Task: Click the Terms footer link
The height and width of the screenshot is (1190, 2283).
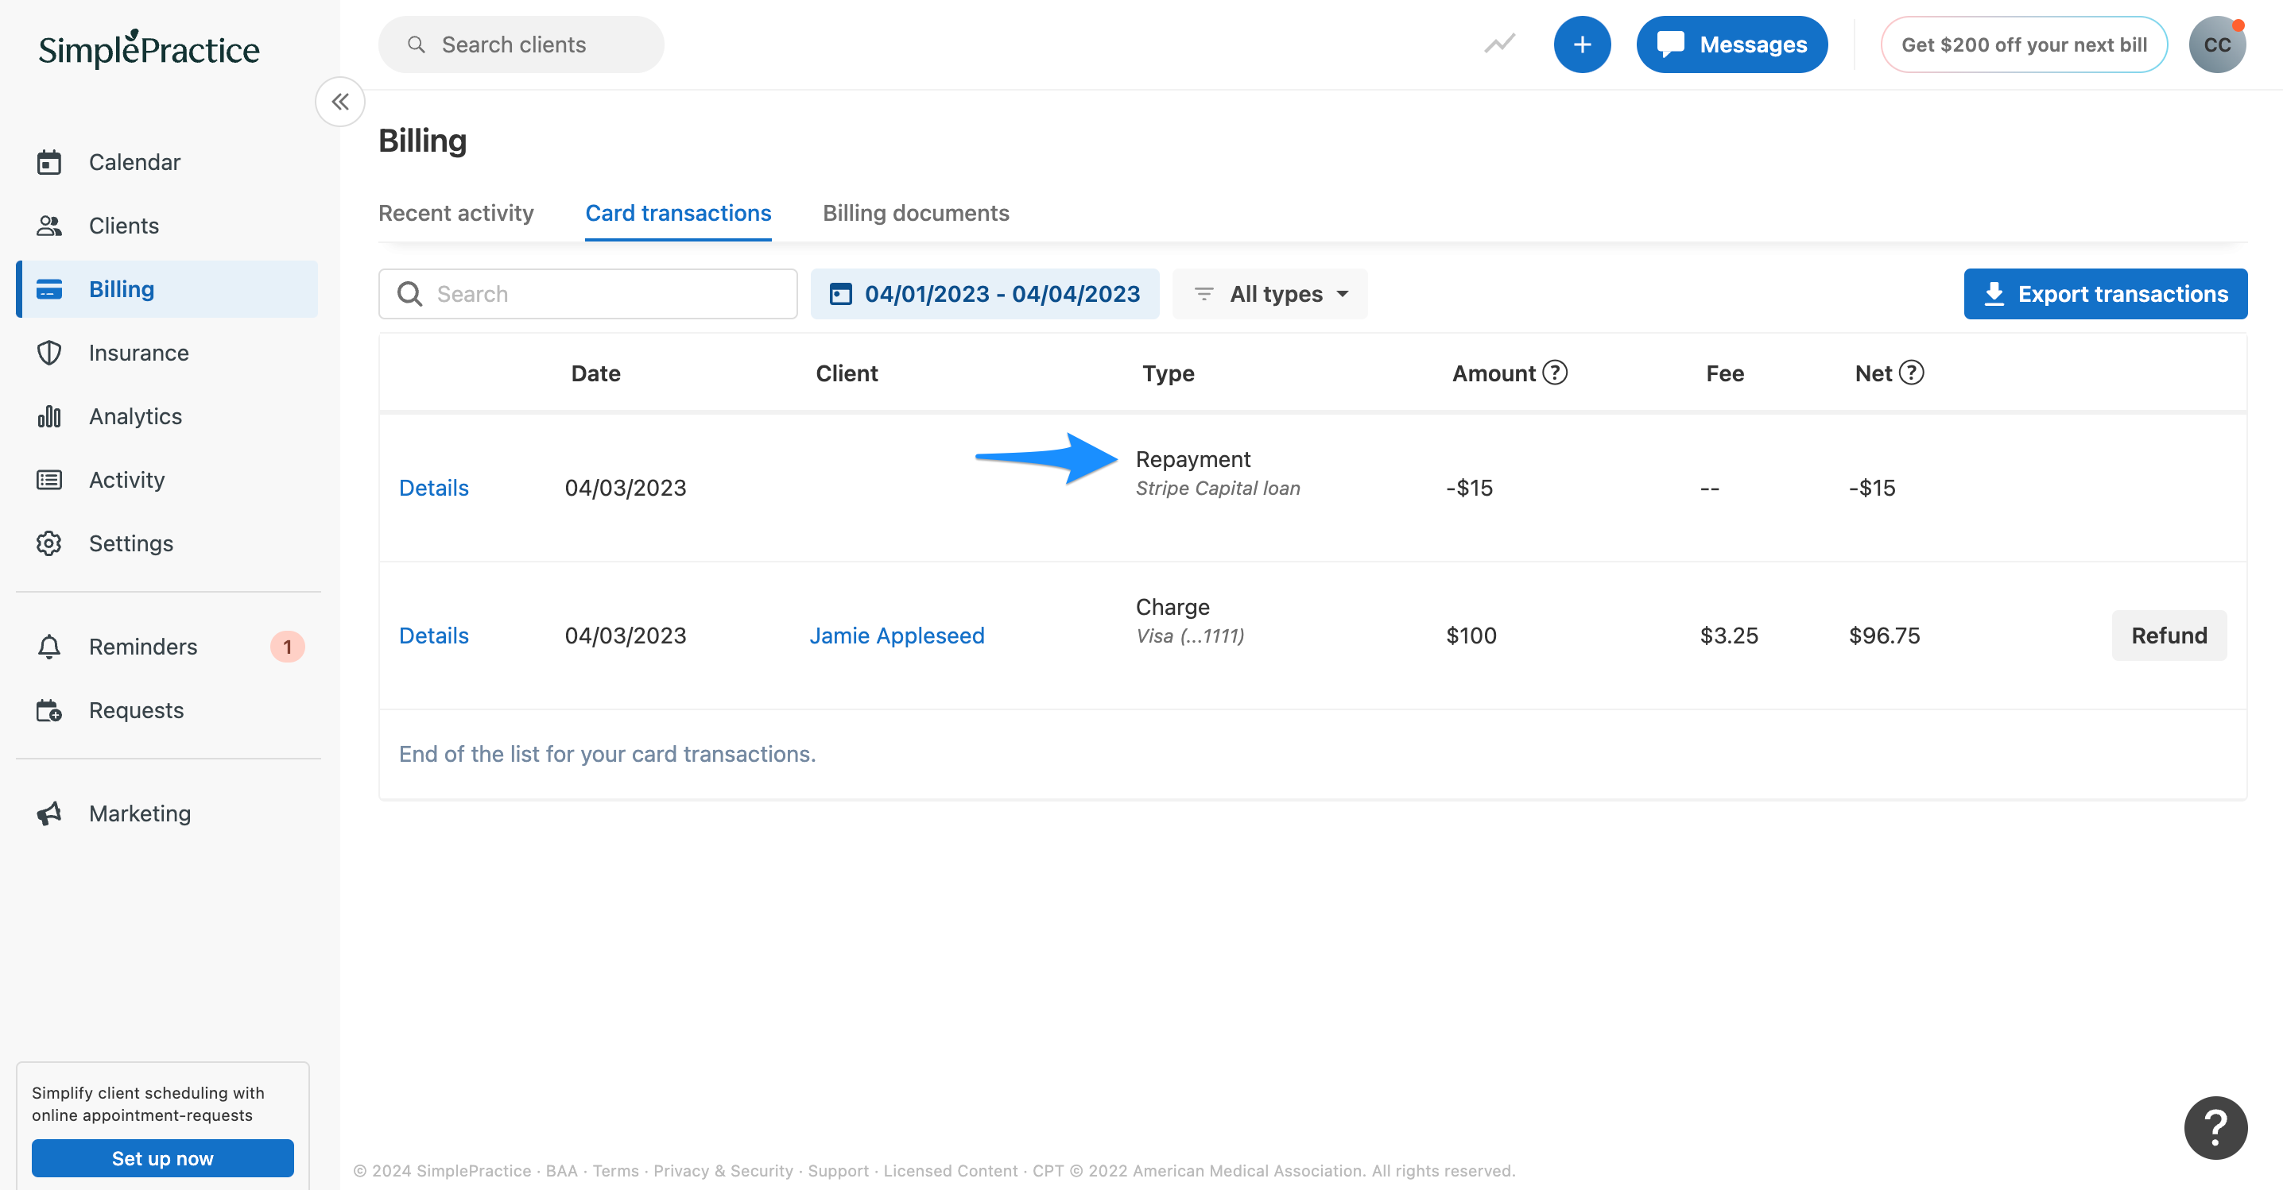Action: (x=615, y=1170)
